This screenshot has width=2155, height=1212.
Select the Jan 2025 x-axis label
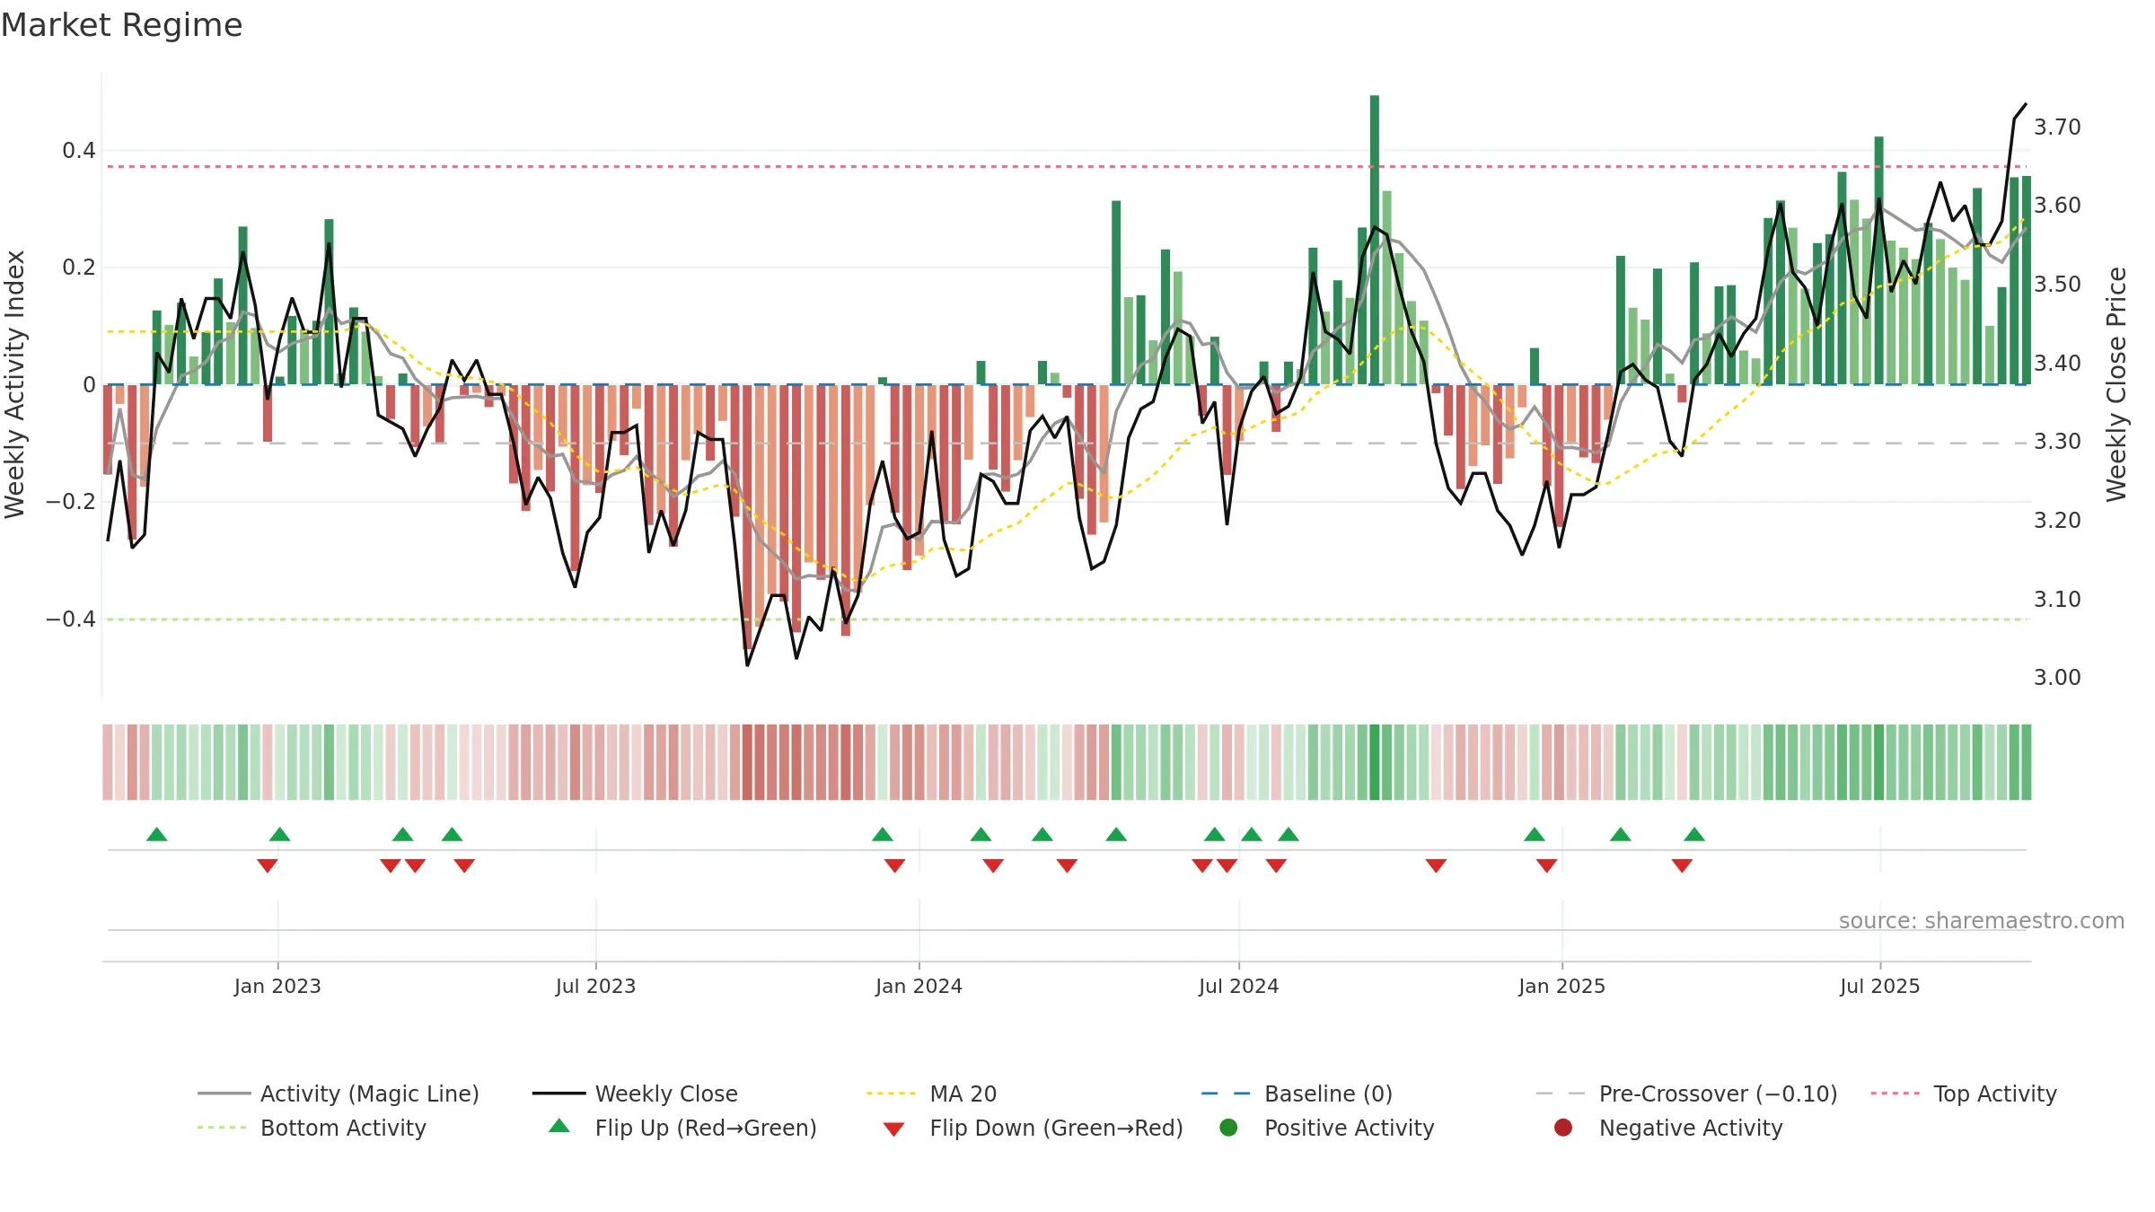(1561, 986)
